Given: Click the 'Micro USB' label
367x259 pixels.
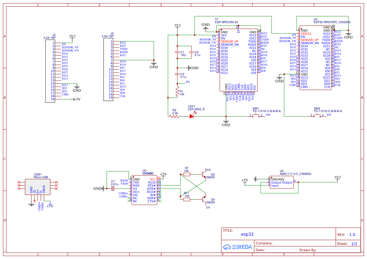Looking at the screenshot, I should [x=41, y=177].
